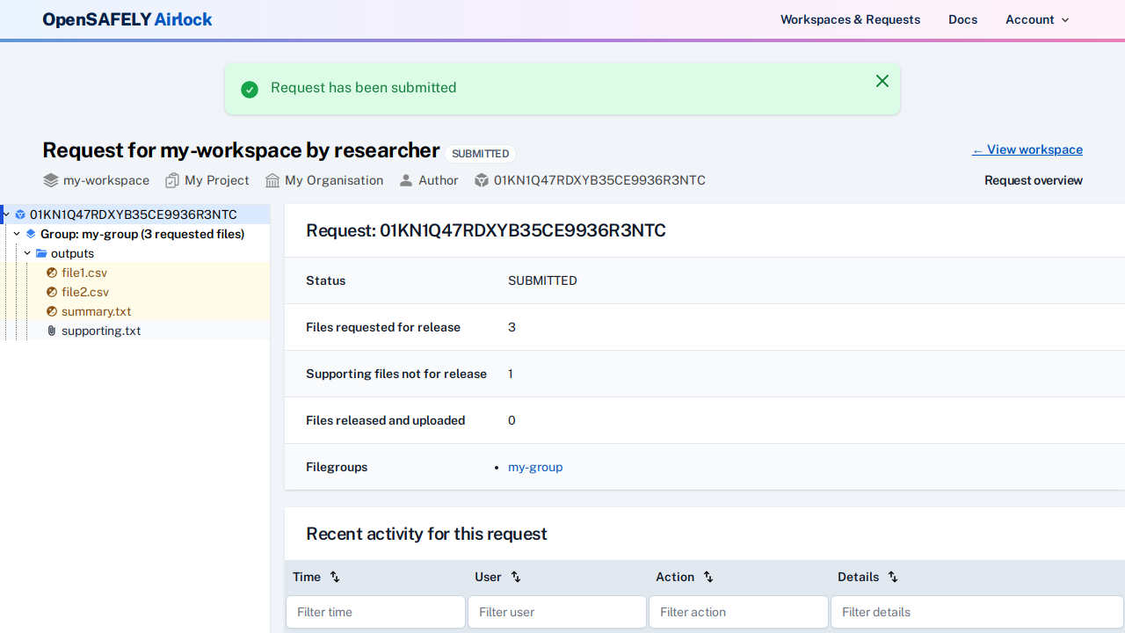
Task: Click the Filter action input field
Action: [738, 612]
